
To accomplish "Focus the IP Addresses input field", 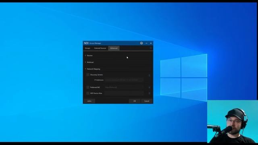I will [124, 80].
